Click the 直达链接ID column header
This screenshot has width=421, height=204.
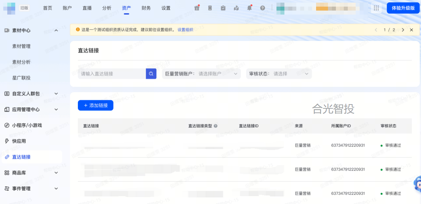click(248, 126)
